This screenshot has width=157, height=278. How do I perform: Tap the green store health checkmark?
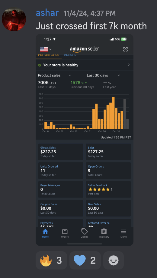click(40, 65)
